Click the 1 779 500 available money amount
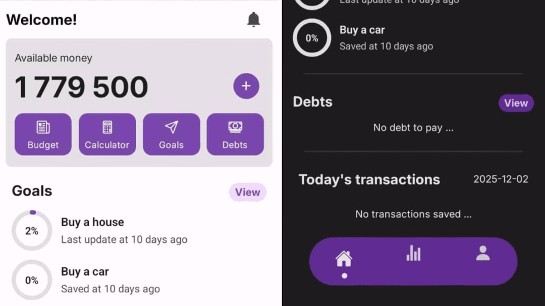The image size is (545, 306). tap(81, 87)
